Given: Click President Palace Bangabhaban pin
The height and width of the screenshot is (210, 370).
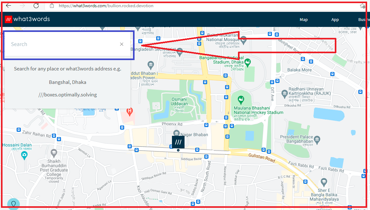Looking at the screenshot, I should point(317,140).
